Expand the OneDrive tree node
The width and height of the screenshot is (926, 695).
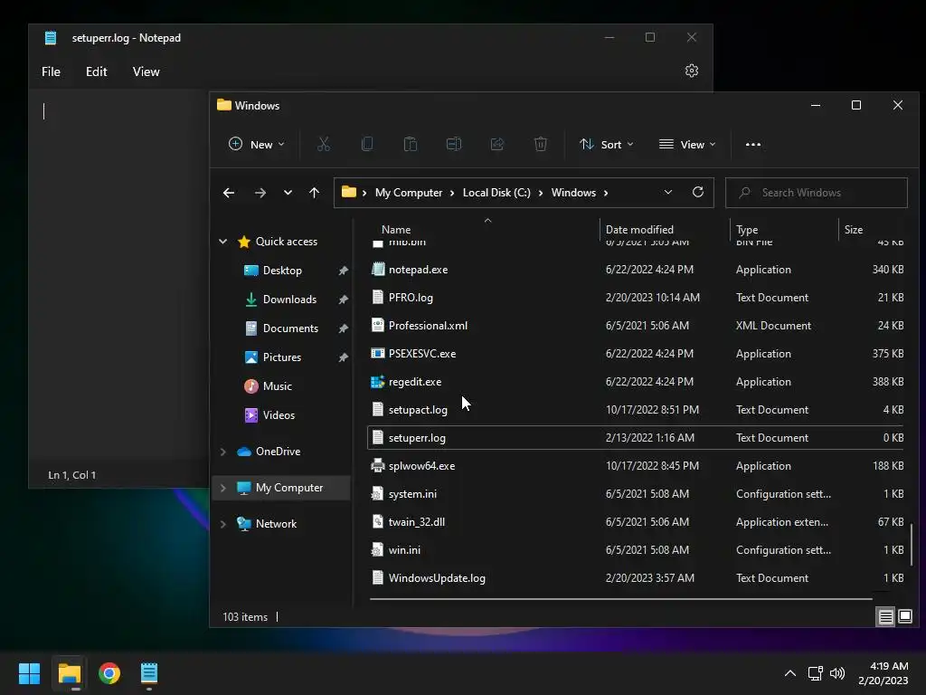pos(223,452)
